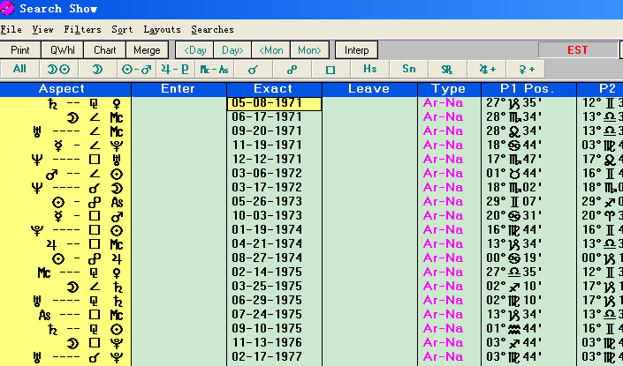Select the square aspect filter icon
The width and height of the screenshot is (623, 366).
pyautogui.click(x=330, y=69)
